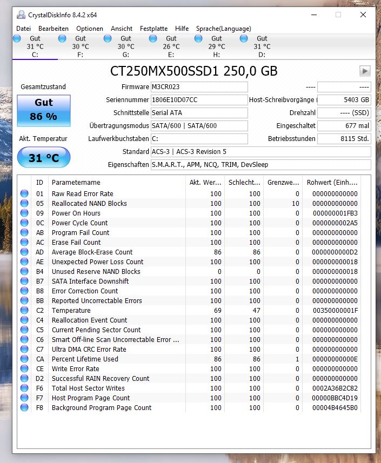
Task: Click status icon of Reallocation Event Count
Action: (x=24, y=320)
